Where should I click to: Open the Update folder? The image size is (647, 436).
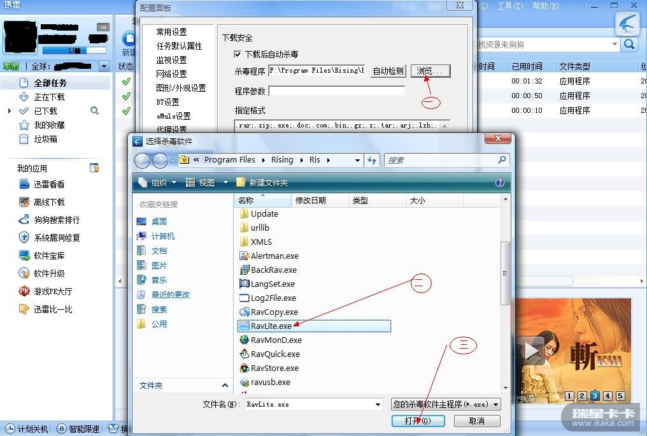point(259,214)
